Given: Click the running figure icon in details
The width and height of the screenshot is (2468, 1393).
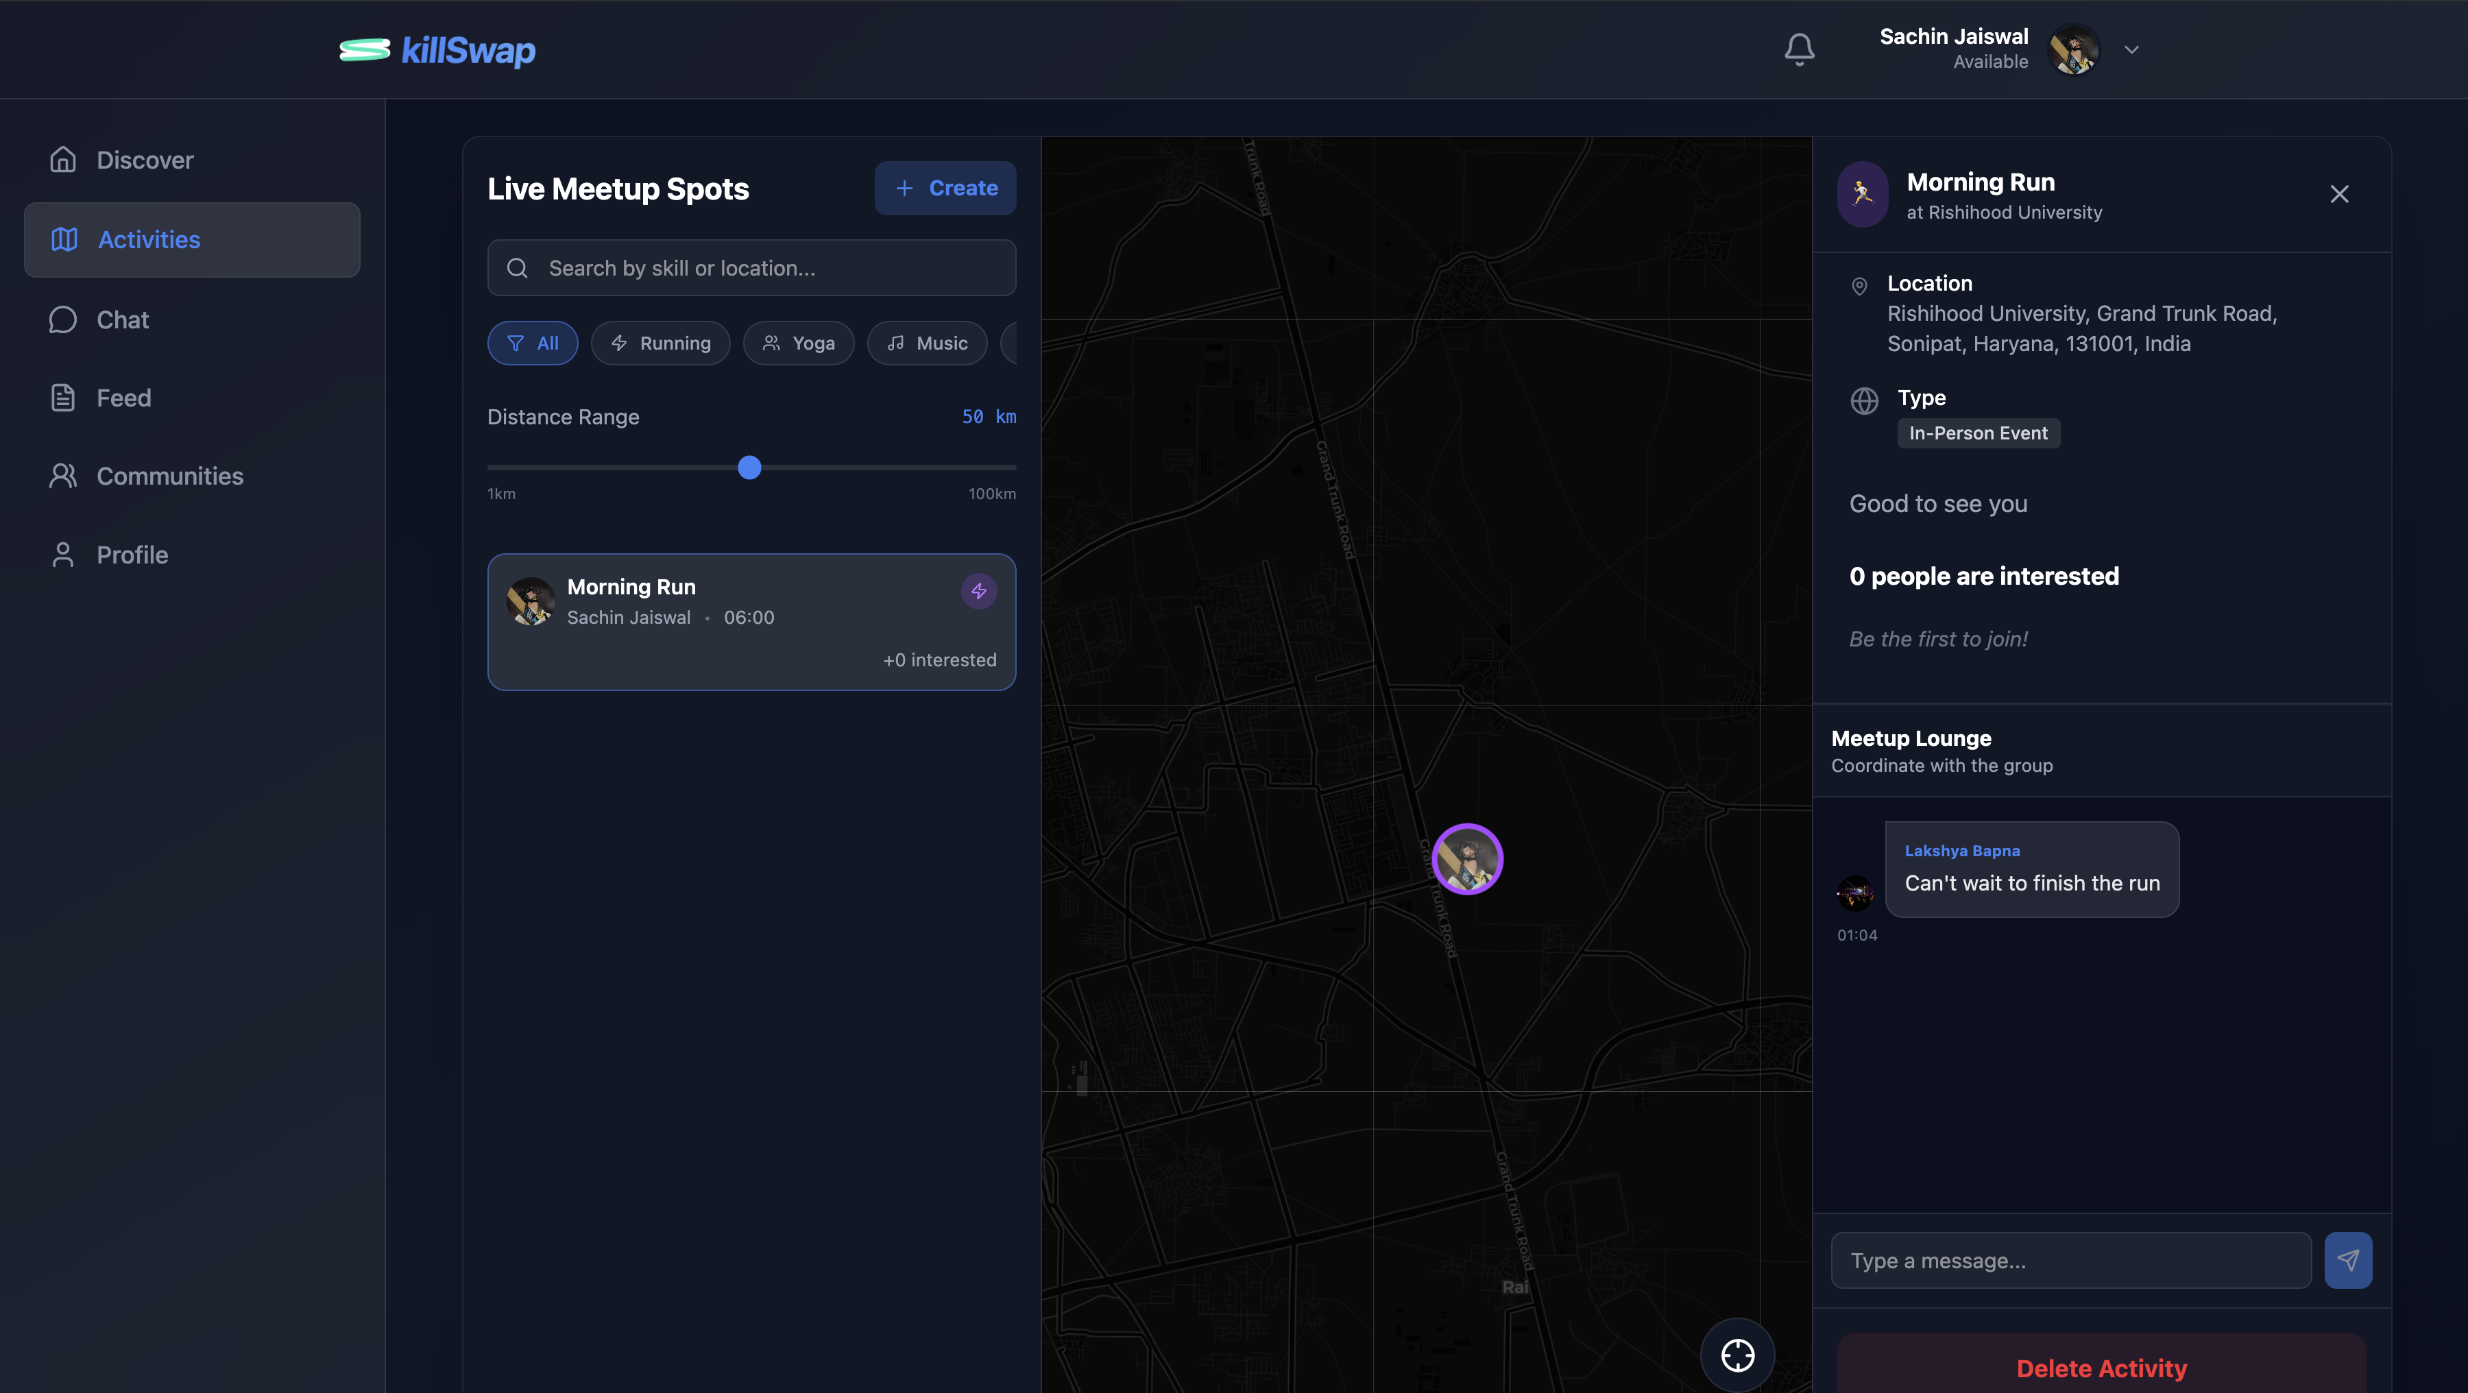Looking at the screenshot, I should pyautogui.click(x=1861, y=195).
